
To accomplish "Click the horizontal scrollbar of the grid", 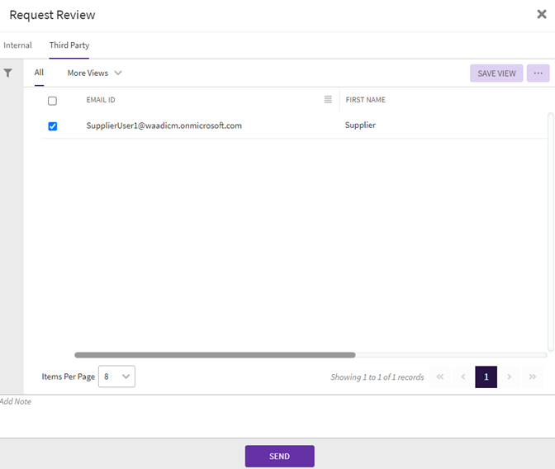I will pyautogui.click(x=215, y=355).
